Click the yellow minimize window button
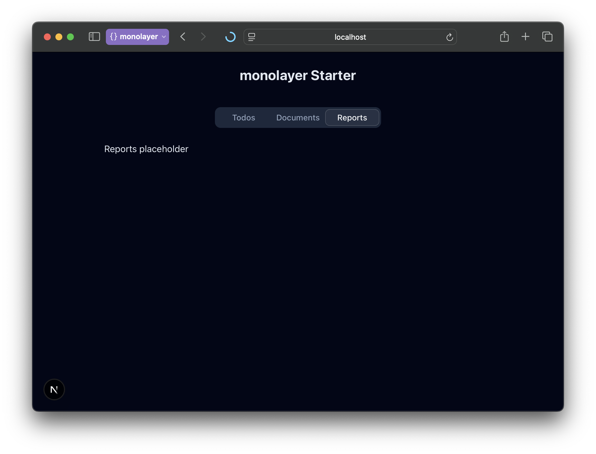Viewport: 596px width, 454px height. click(59, 37)
